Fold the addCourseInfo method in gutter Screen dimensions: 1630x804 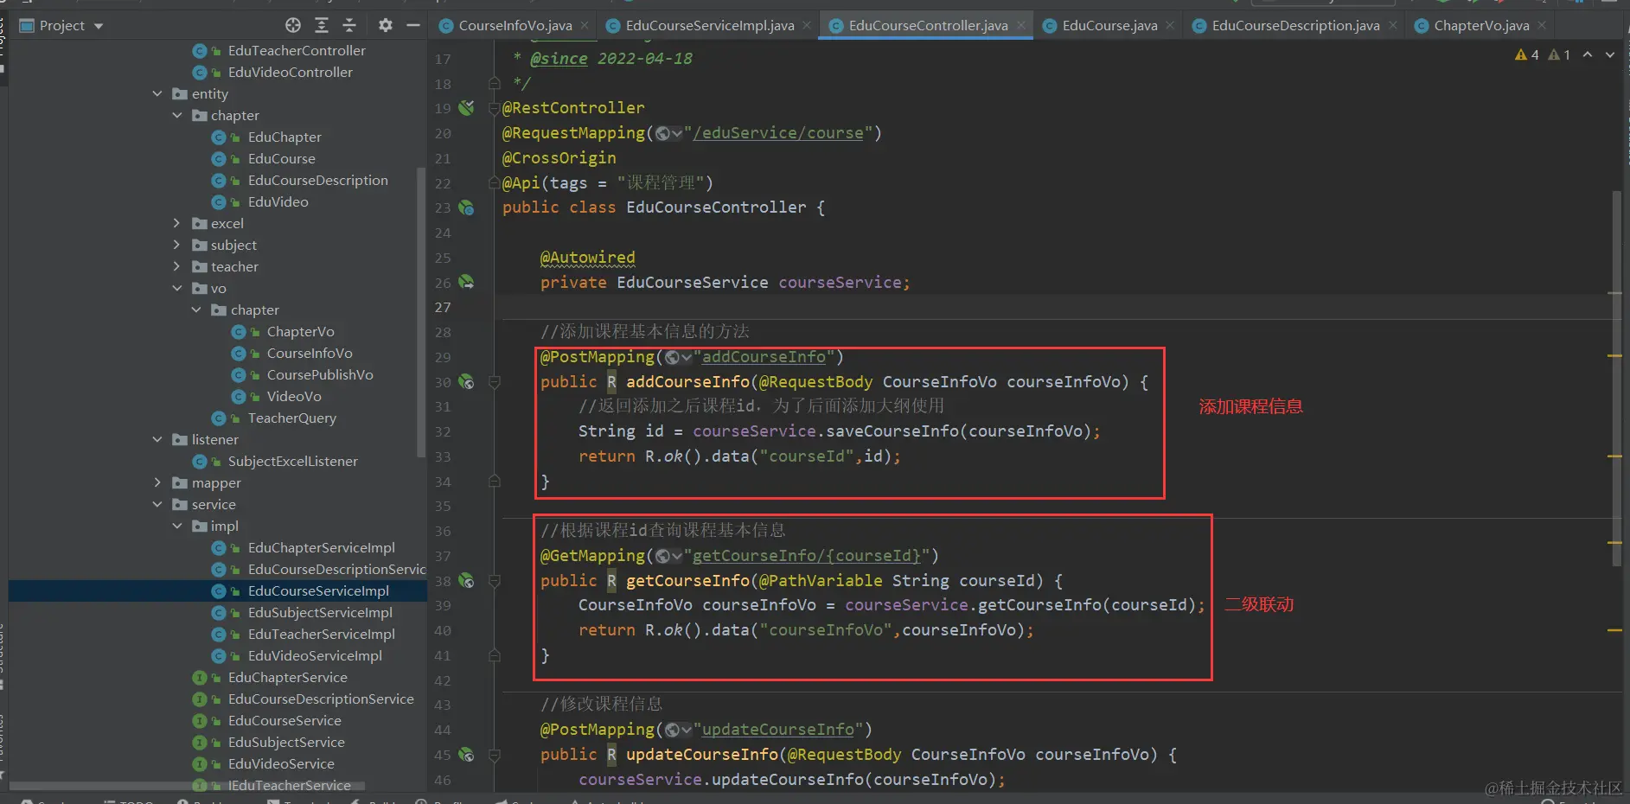click(x=495, y=381)
